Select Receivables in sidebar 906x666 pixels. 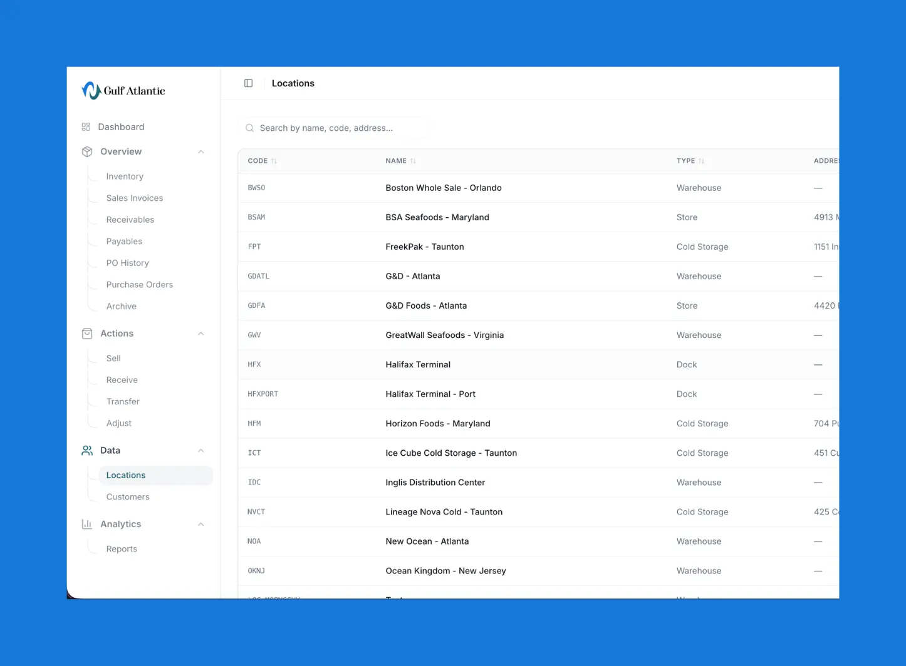pyautogui.click(x=130, y=220)
